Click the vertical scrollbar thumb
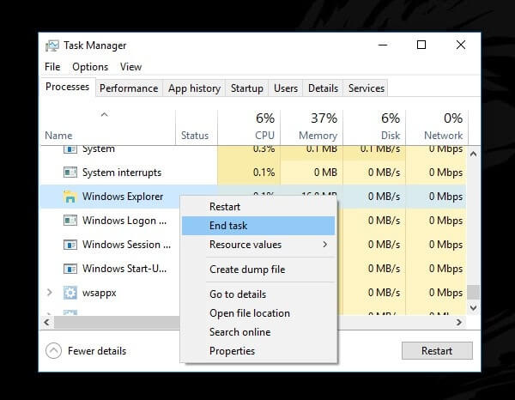Image resolution: width=515 pixels, height=400 pixels. [x=473, y=292]
